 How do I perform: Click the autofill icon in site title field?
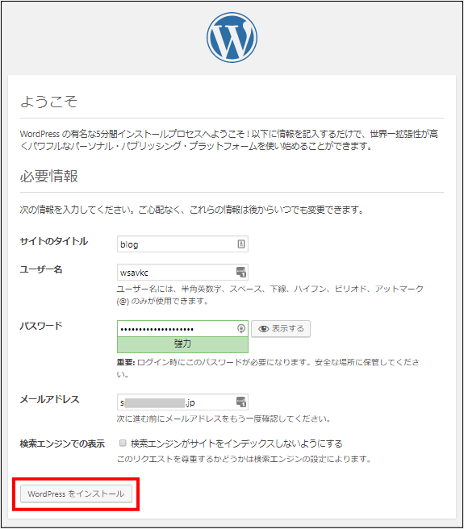pos(240,244)
